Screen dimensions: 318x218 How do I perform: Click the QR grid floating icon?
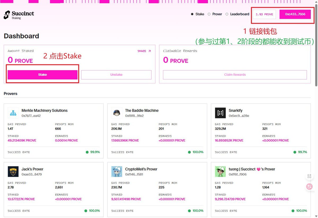(309, 176)
